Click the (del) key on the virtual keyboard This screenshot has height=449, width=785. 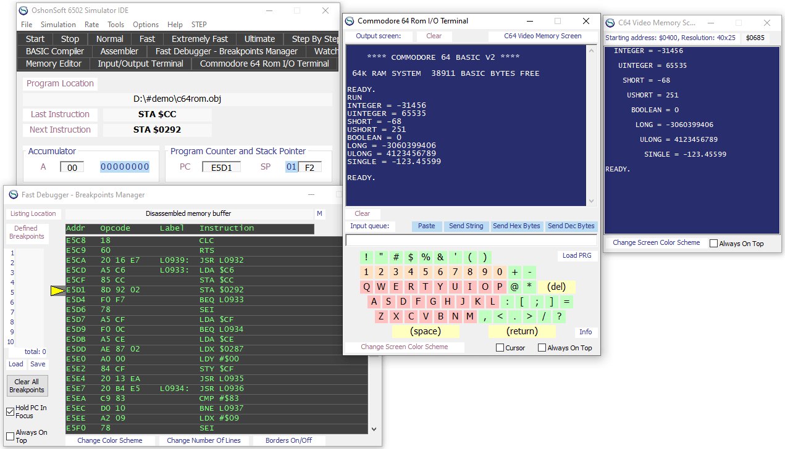click(x=556, y=287)
